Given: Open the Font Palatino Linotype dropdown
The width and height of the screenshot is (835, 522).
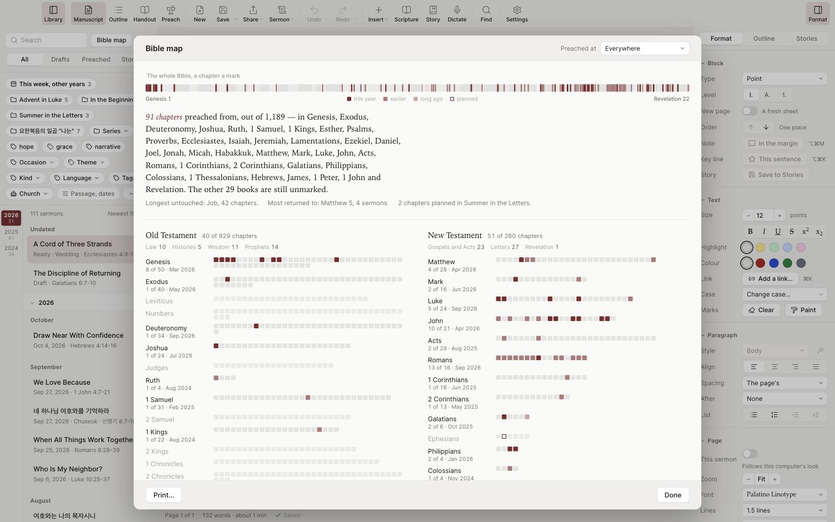Looking at the screenshot, I should pos(785,494).
